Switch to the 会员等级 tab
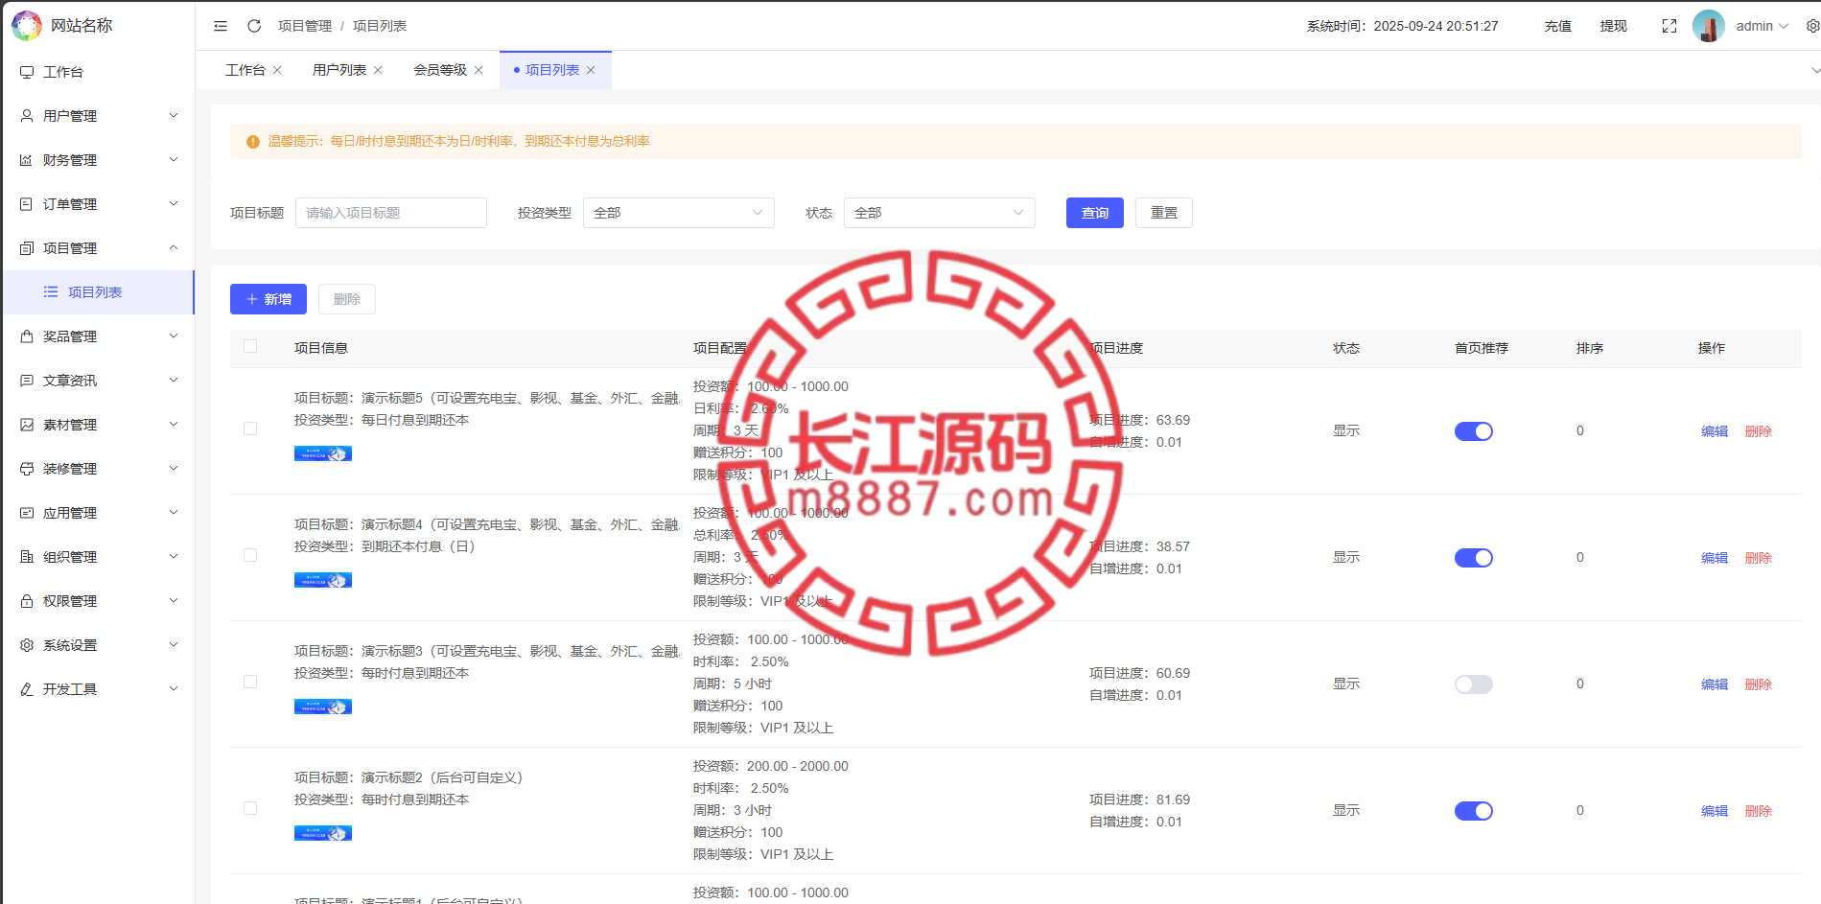The height and width of the screenshot is (904, 1821). click(440, 70)
